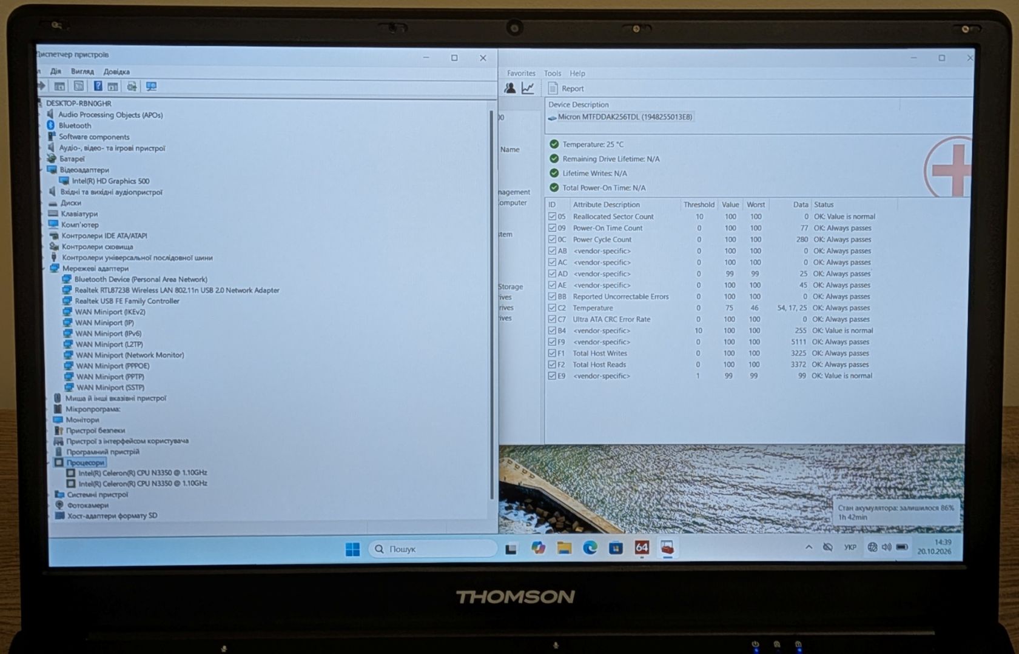Launch Microsoft Edge from the taskbar
The width and height of the screenshot is (1019, 654).
coord(590,548)
